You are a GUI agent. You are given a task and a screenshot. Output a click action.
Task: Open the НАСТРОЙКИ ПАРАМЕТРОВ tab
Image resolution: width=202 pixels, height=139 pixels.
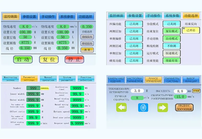point(135,80)
